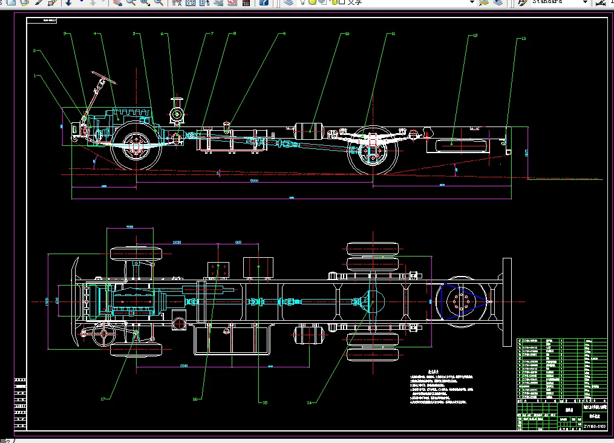Open the Layer Properties Manager icon
614x443 pixels.
click(289, 2)
